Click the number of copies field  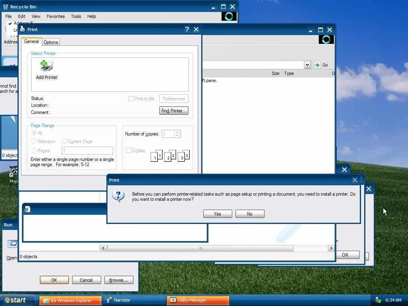pos(169,134)
